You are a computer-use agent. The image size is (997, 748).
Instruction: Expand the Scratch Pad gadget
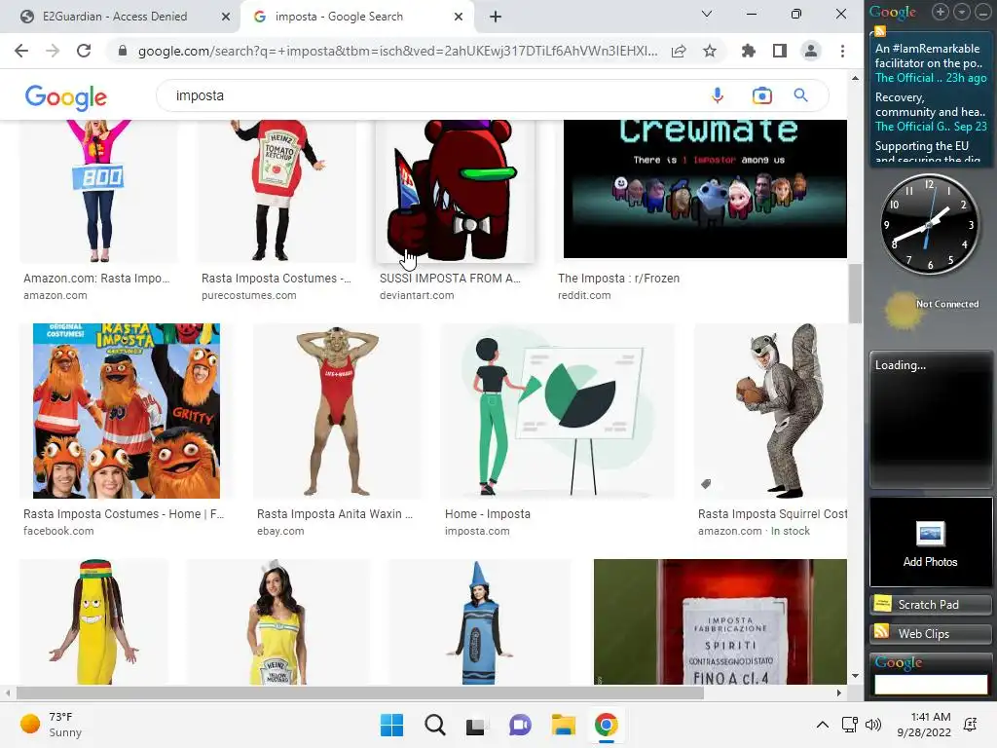[930, 604]
